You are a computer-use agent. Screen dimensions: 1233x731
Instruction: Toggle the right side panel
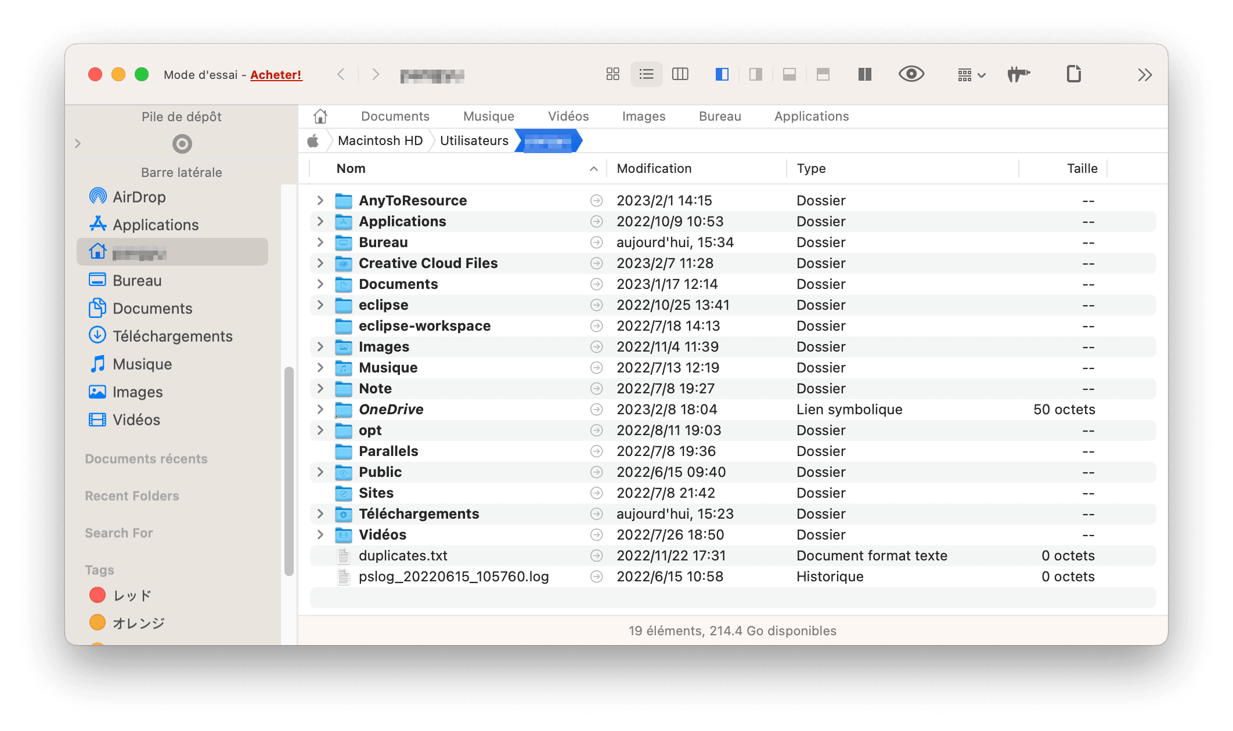755,74
